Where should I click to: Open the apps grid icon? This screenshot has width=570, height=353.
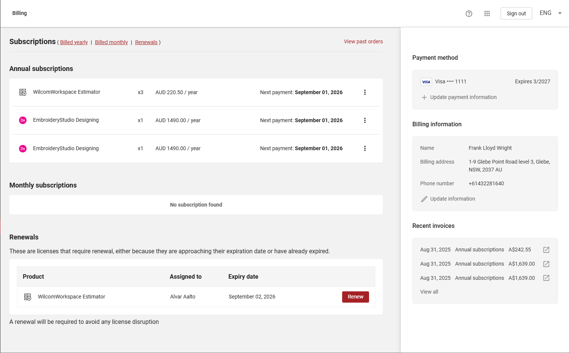[x=487, y=13]
